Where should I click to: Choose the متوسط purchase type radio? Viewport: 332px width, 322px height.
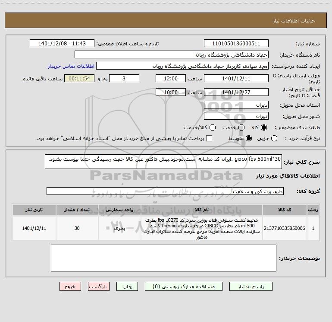click(249, 138)
